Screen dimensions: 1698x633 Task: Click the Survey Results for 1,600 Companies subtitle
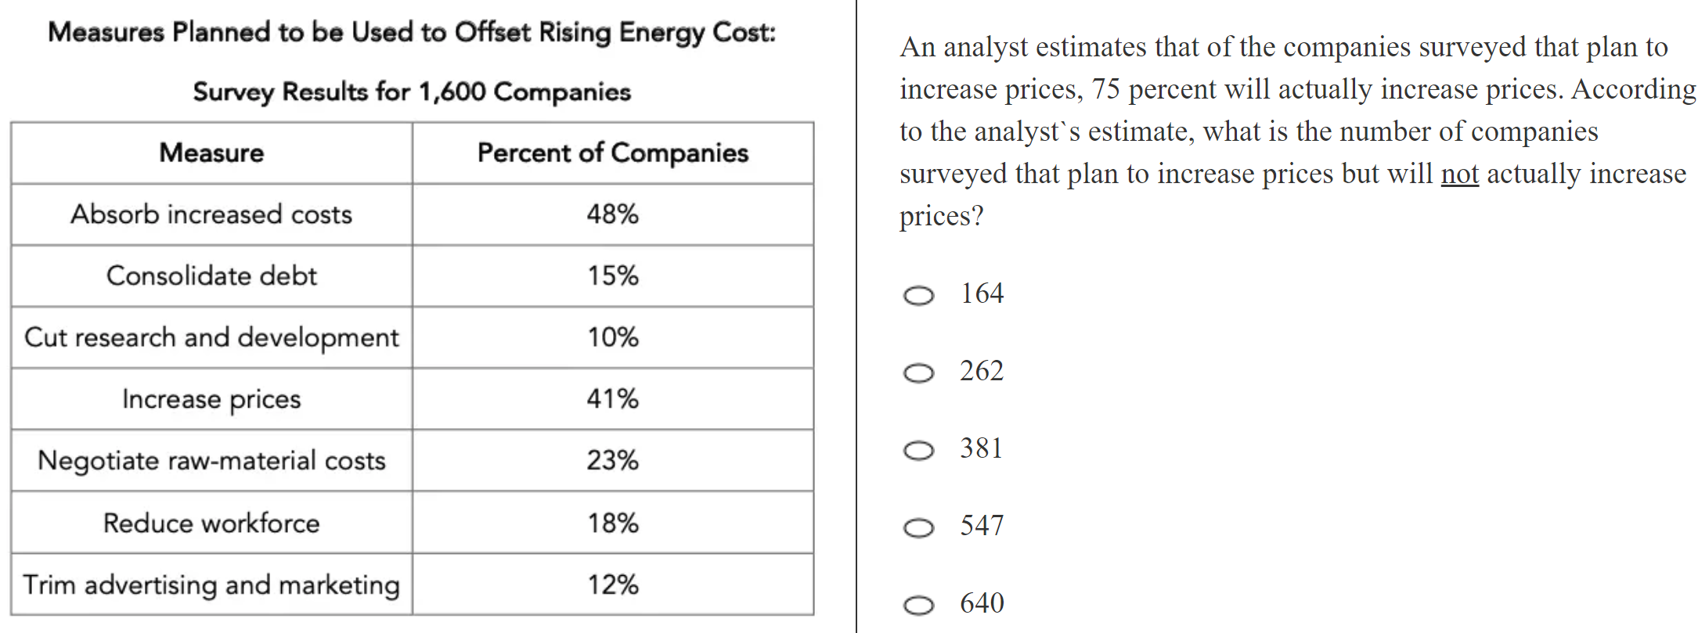point(412,92)
